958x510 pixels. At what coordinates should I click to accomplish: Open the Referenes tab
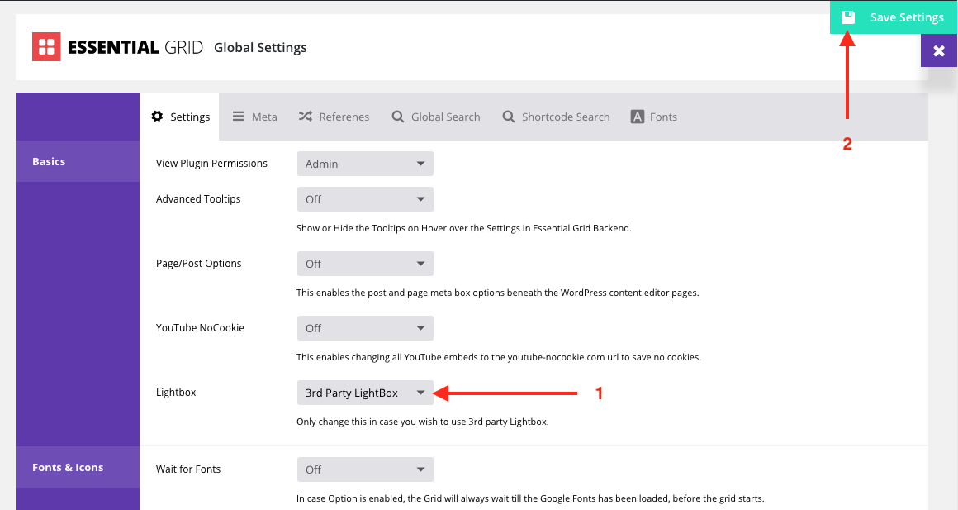334,117
